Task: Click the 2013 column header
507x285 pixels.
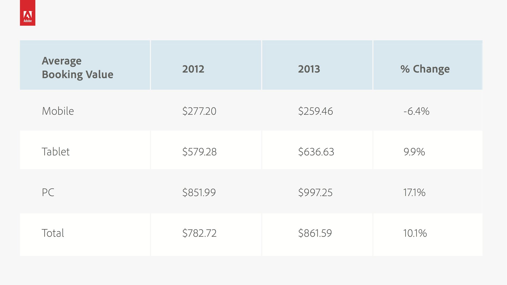Action: (309, 69)
